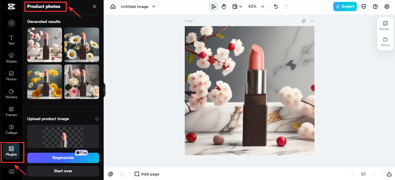395x180 pixels.
Task: Click the cloud save icon
Action: (x=113, y=6)
